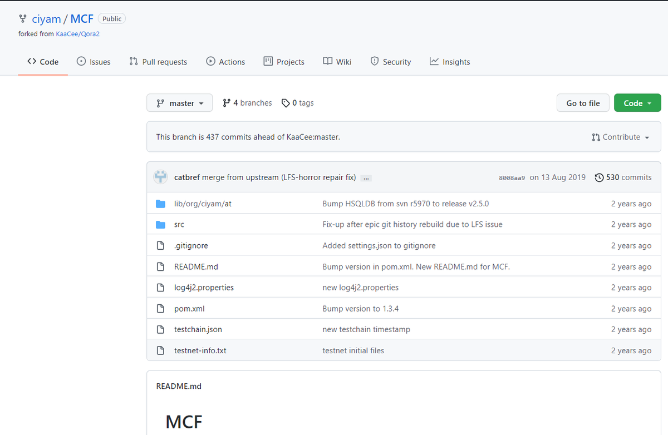View the 0 tags link
Viewport: 668px width, 435px height.
[297, 103]
